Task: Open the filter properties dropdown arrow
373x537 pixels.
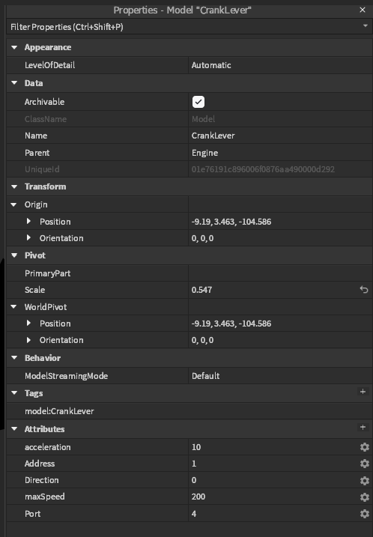Action: (x=365, y=26)
